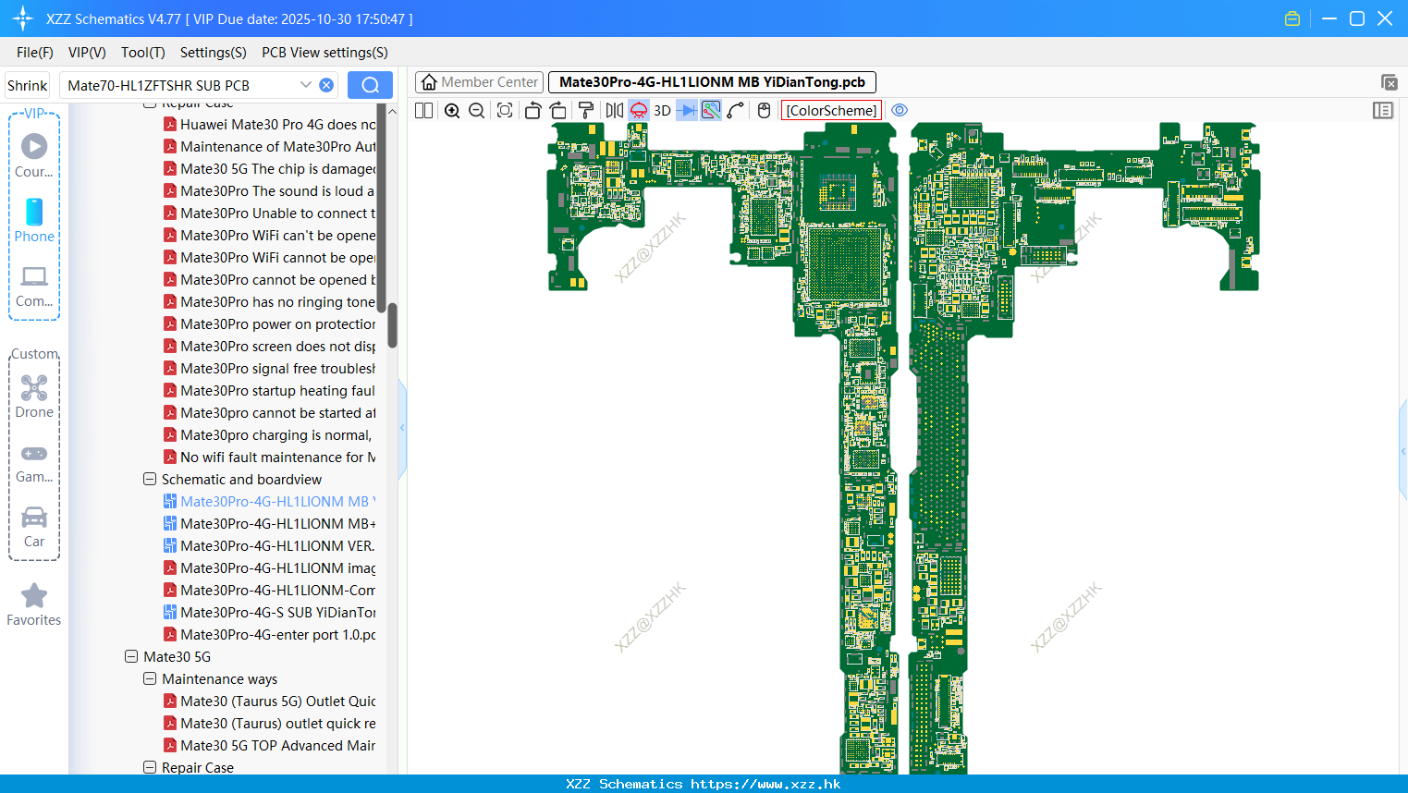Click the yellow shop bag icon in title bar
1408x793 pixels.
[1292, 18]
